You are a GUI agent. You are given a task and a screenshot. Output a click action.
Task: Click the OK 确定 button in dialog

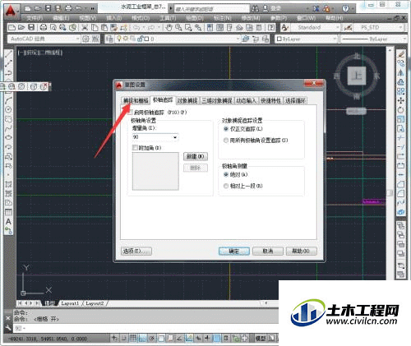[234, 251]
